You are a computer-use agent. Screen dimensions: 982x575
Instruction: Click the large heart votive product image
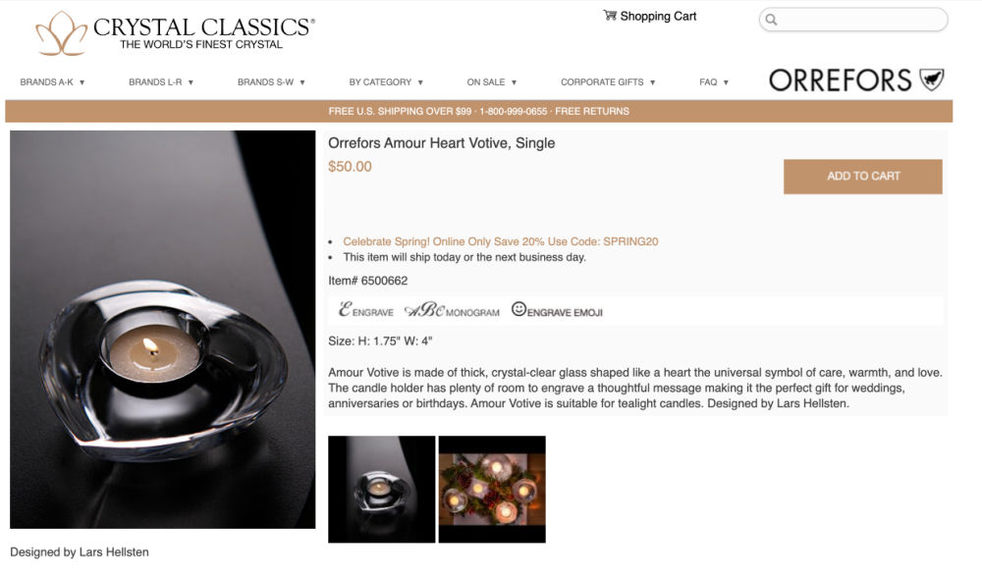coord(163,330)
